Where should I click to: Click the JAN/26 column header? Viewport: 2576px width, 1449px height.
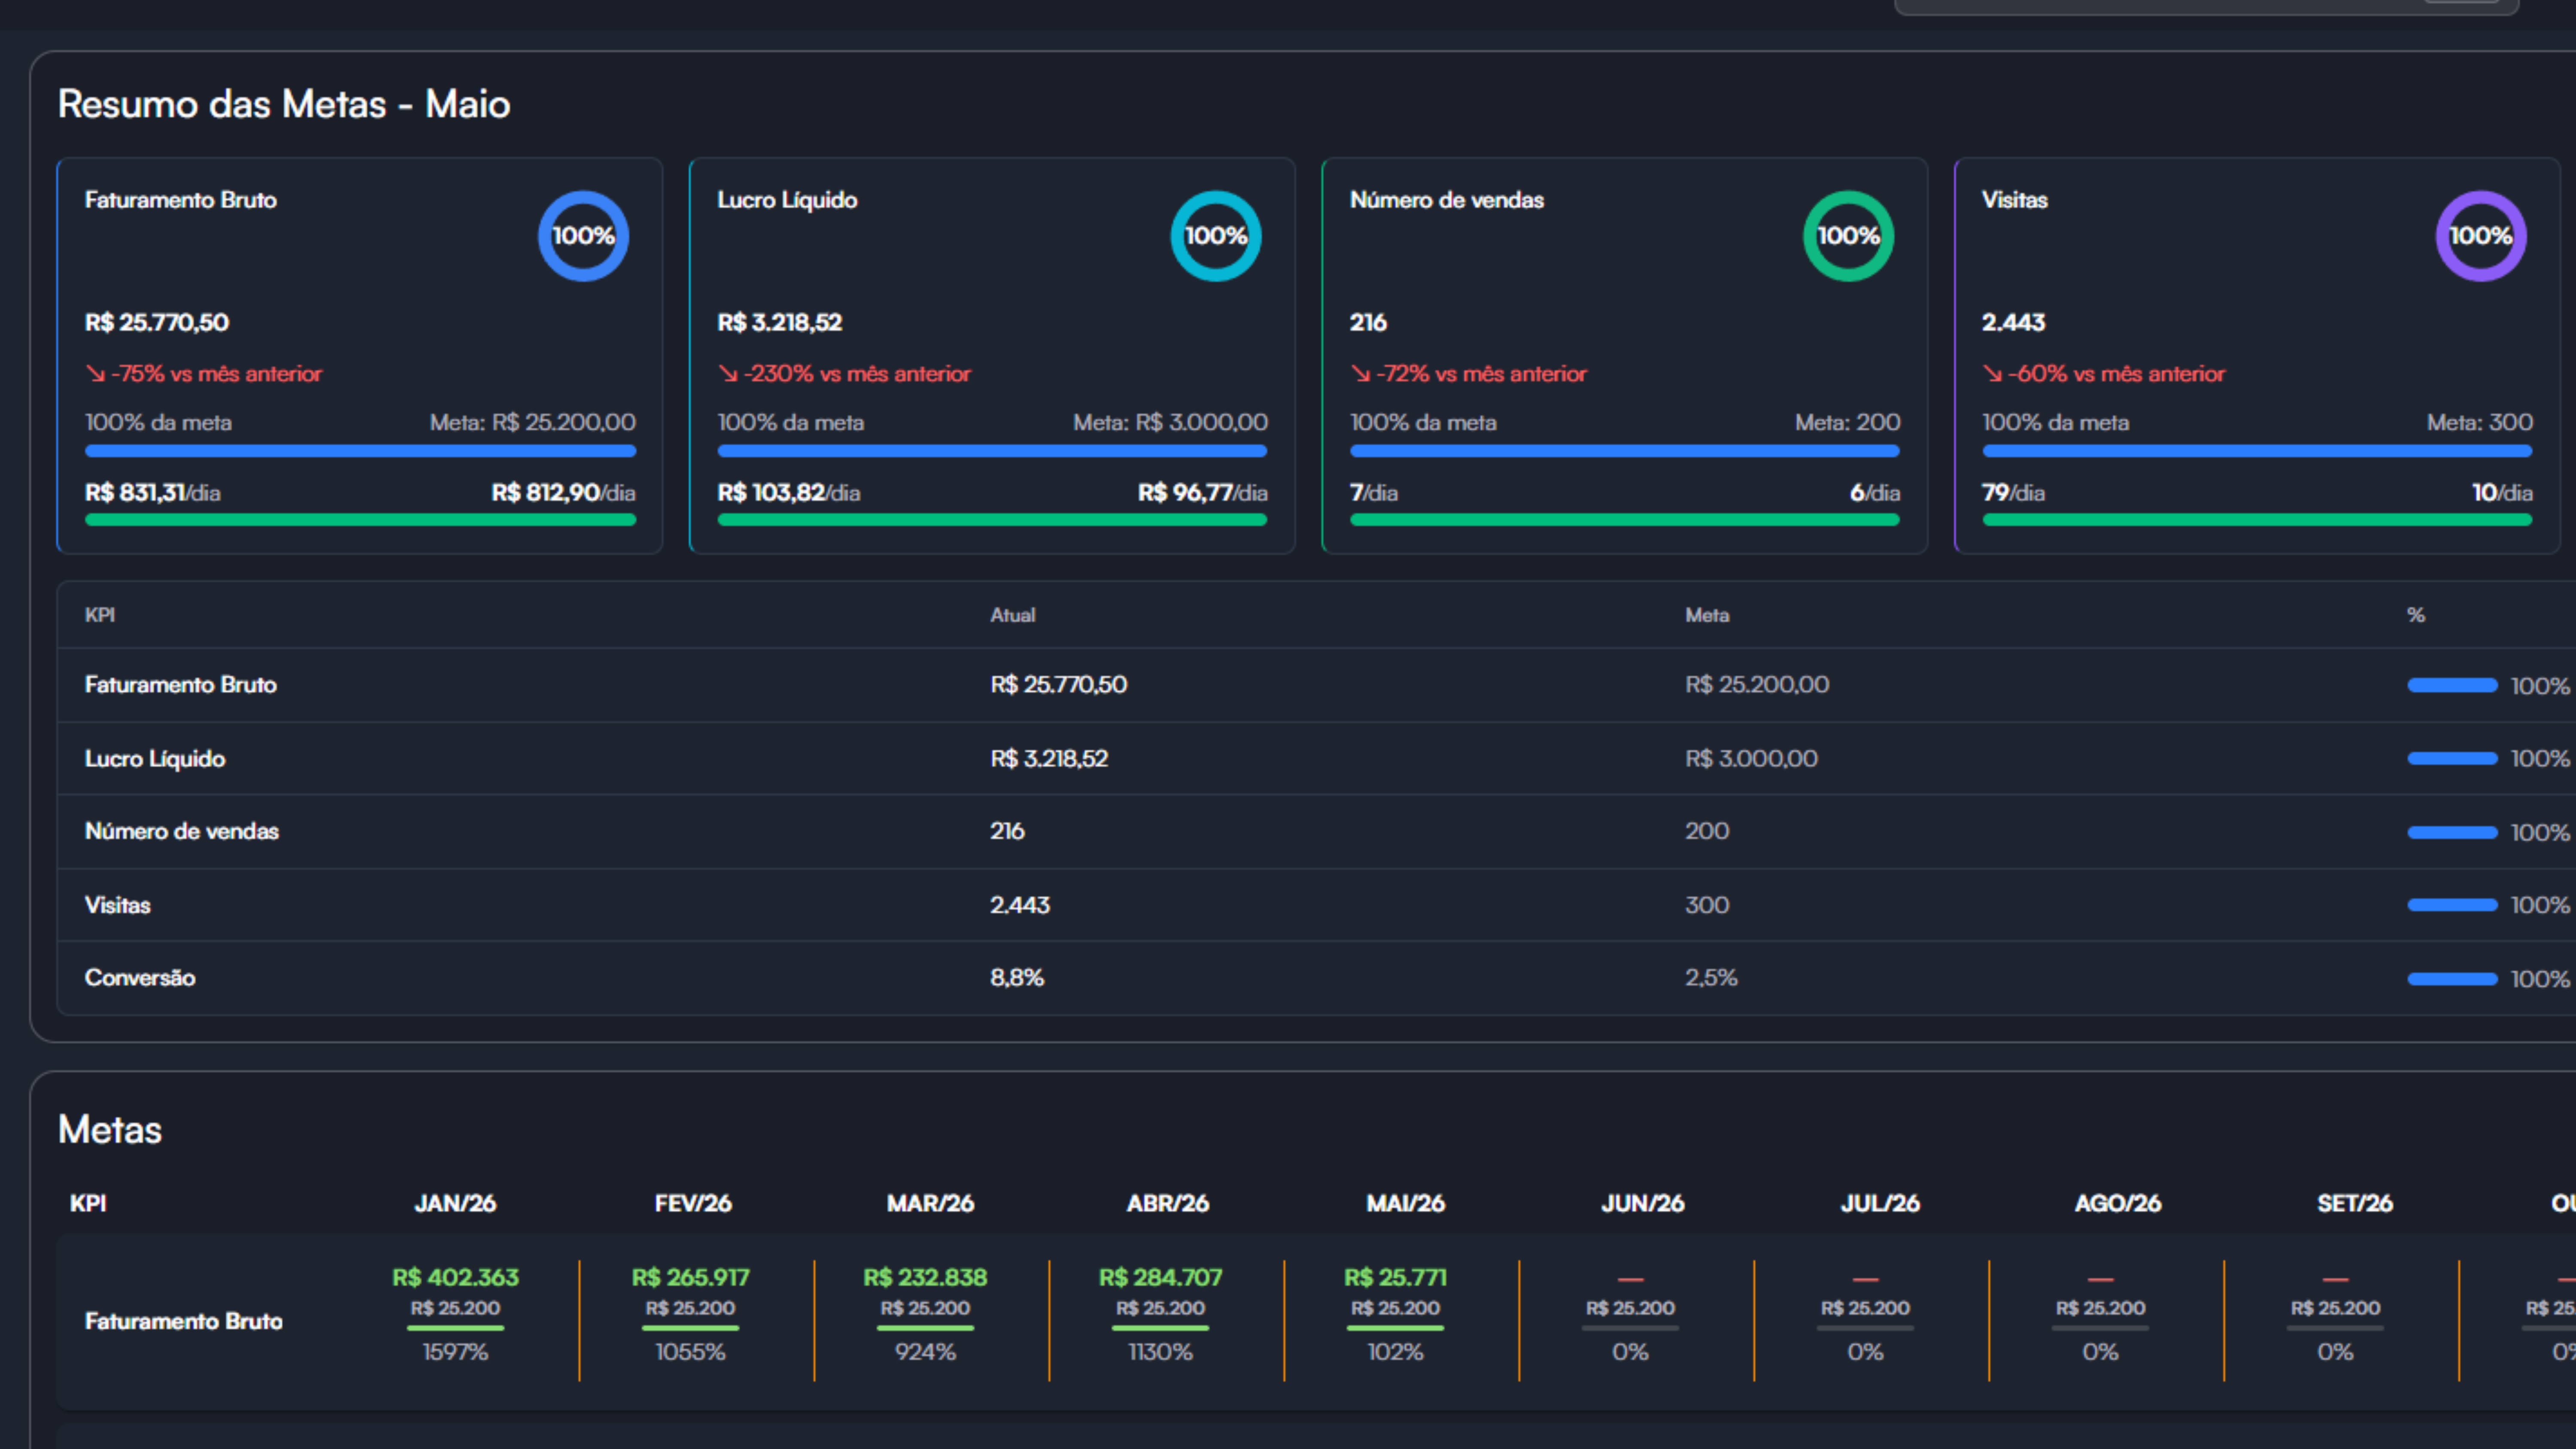(455, 1204)
